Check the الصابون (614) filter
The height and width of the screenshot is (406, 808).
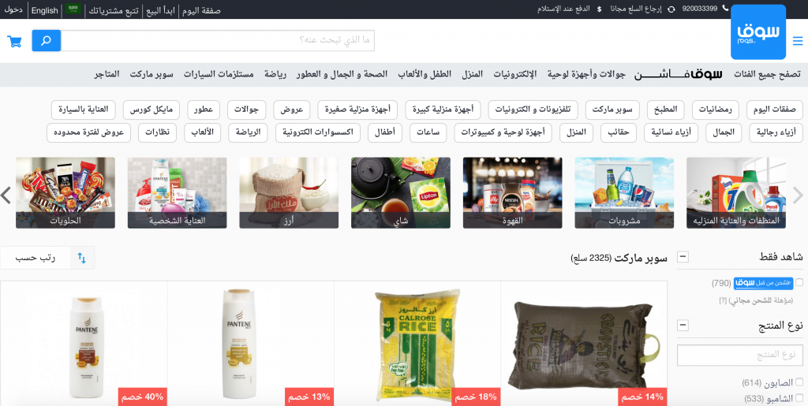[799, 382]
